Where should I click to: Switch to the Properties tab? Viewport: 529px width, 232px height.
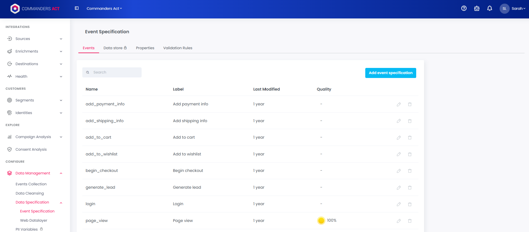point(145,48)
